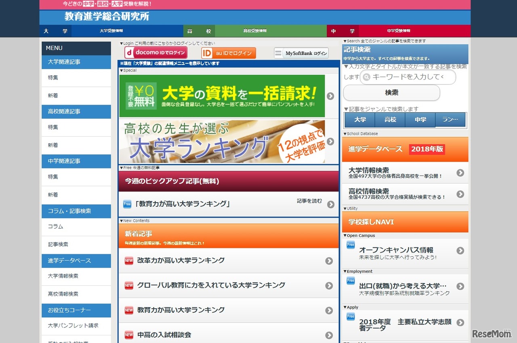This screenshot has width=517, height=343.
Task: Open 大学パンフレット請求 in sidebar menu
Action: [x=76, y=326]
